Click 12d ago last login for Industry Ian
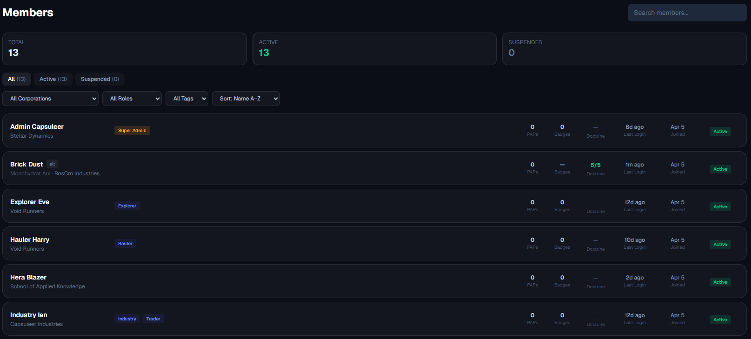751x339 pixels. (x=635, y=315)
